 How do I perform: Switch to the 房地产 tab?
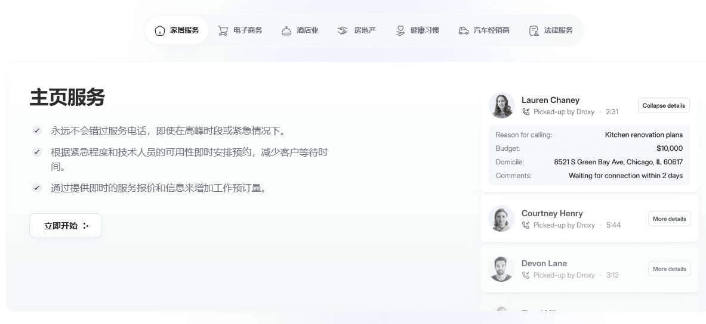[357, 30]
